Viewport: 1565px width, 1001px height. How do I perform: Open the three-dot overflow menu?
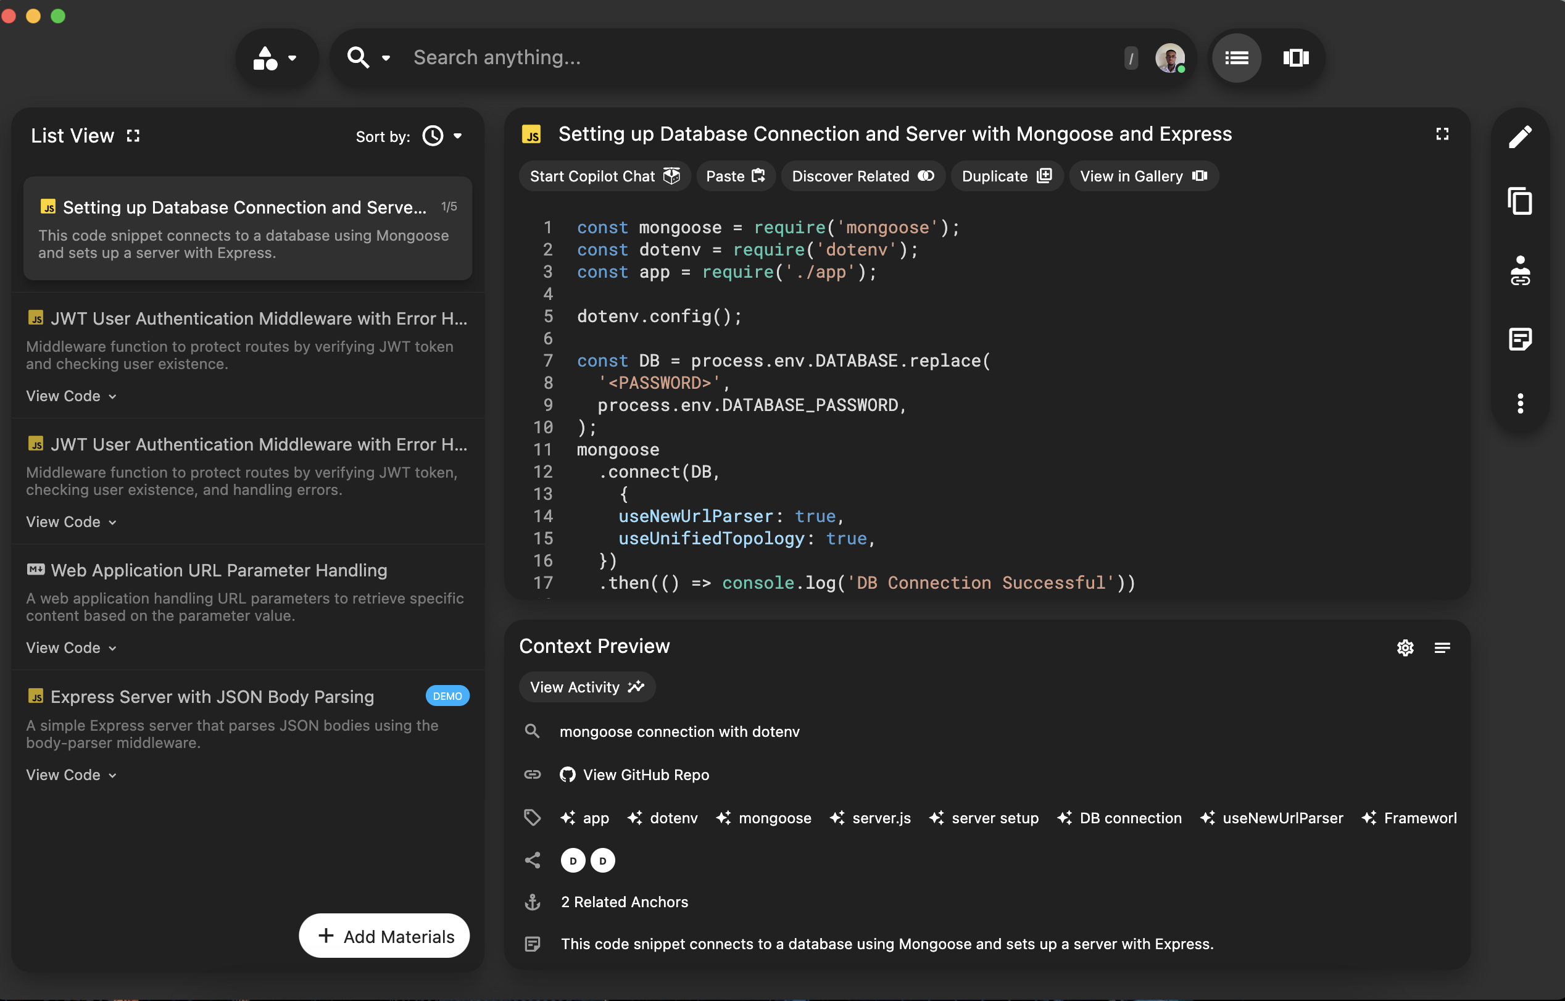click(1521, 404)
